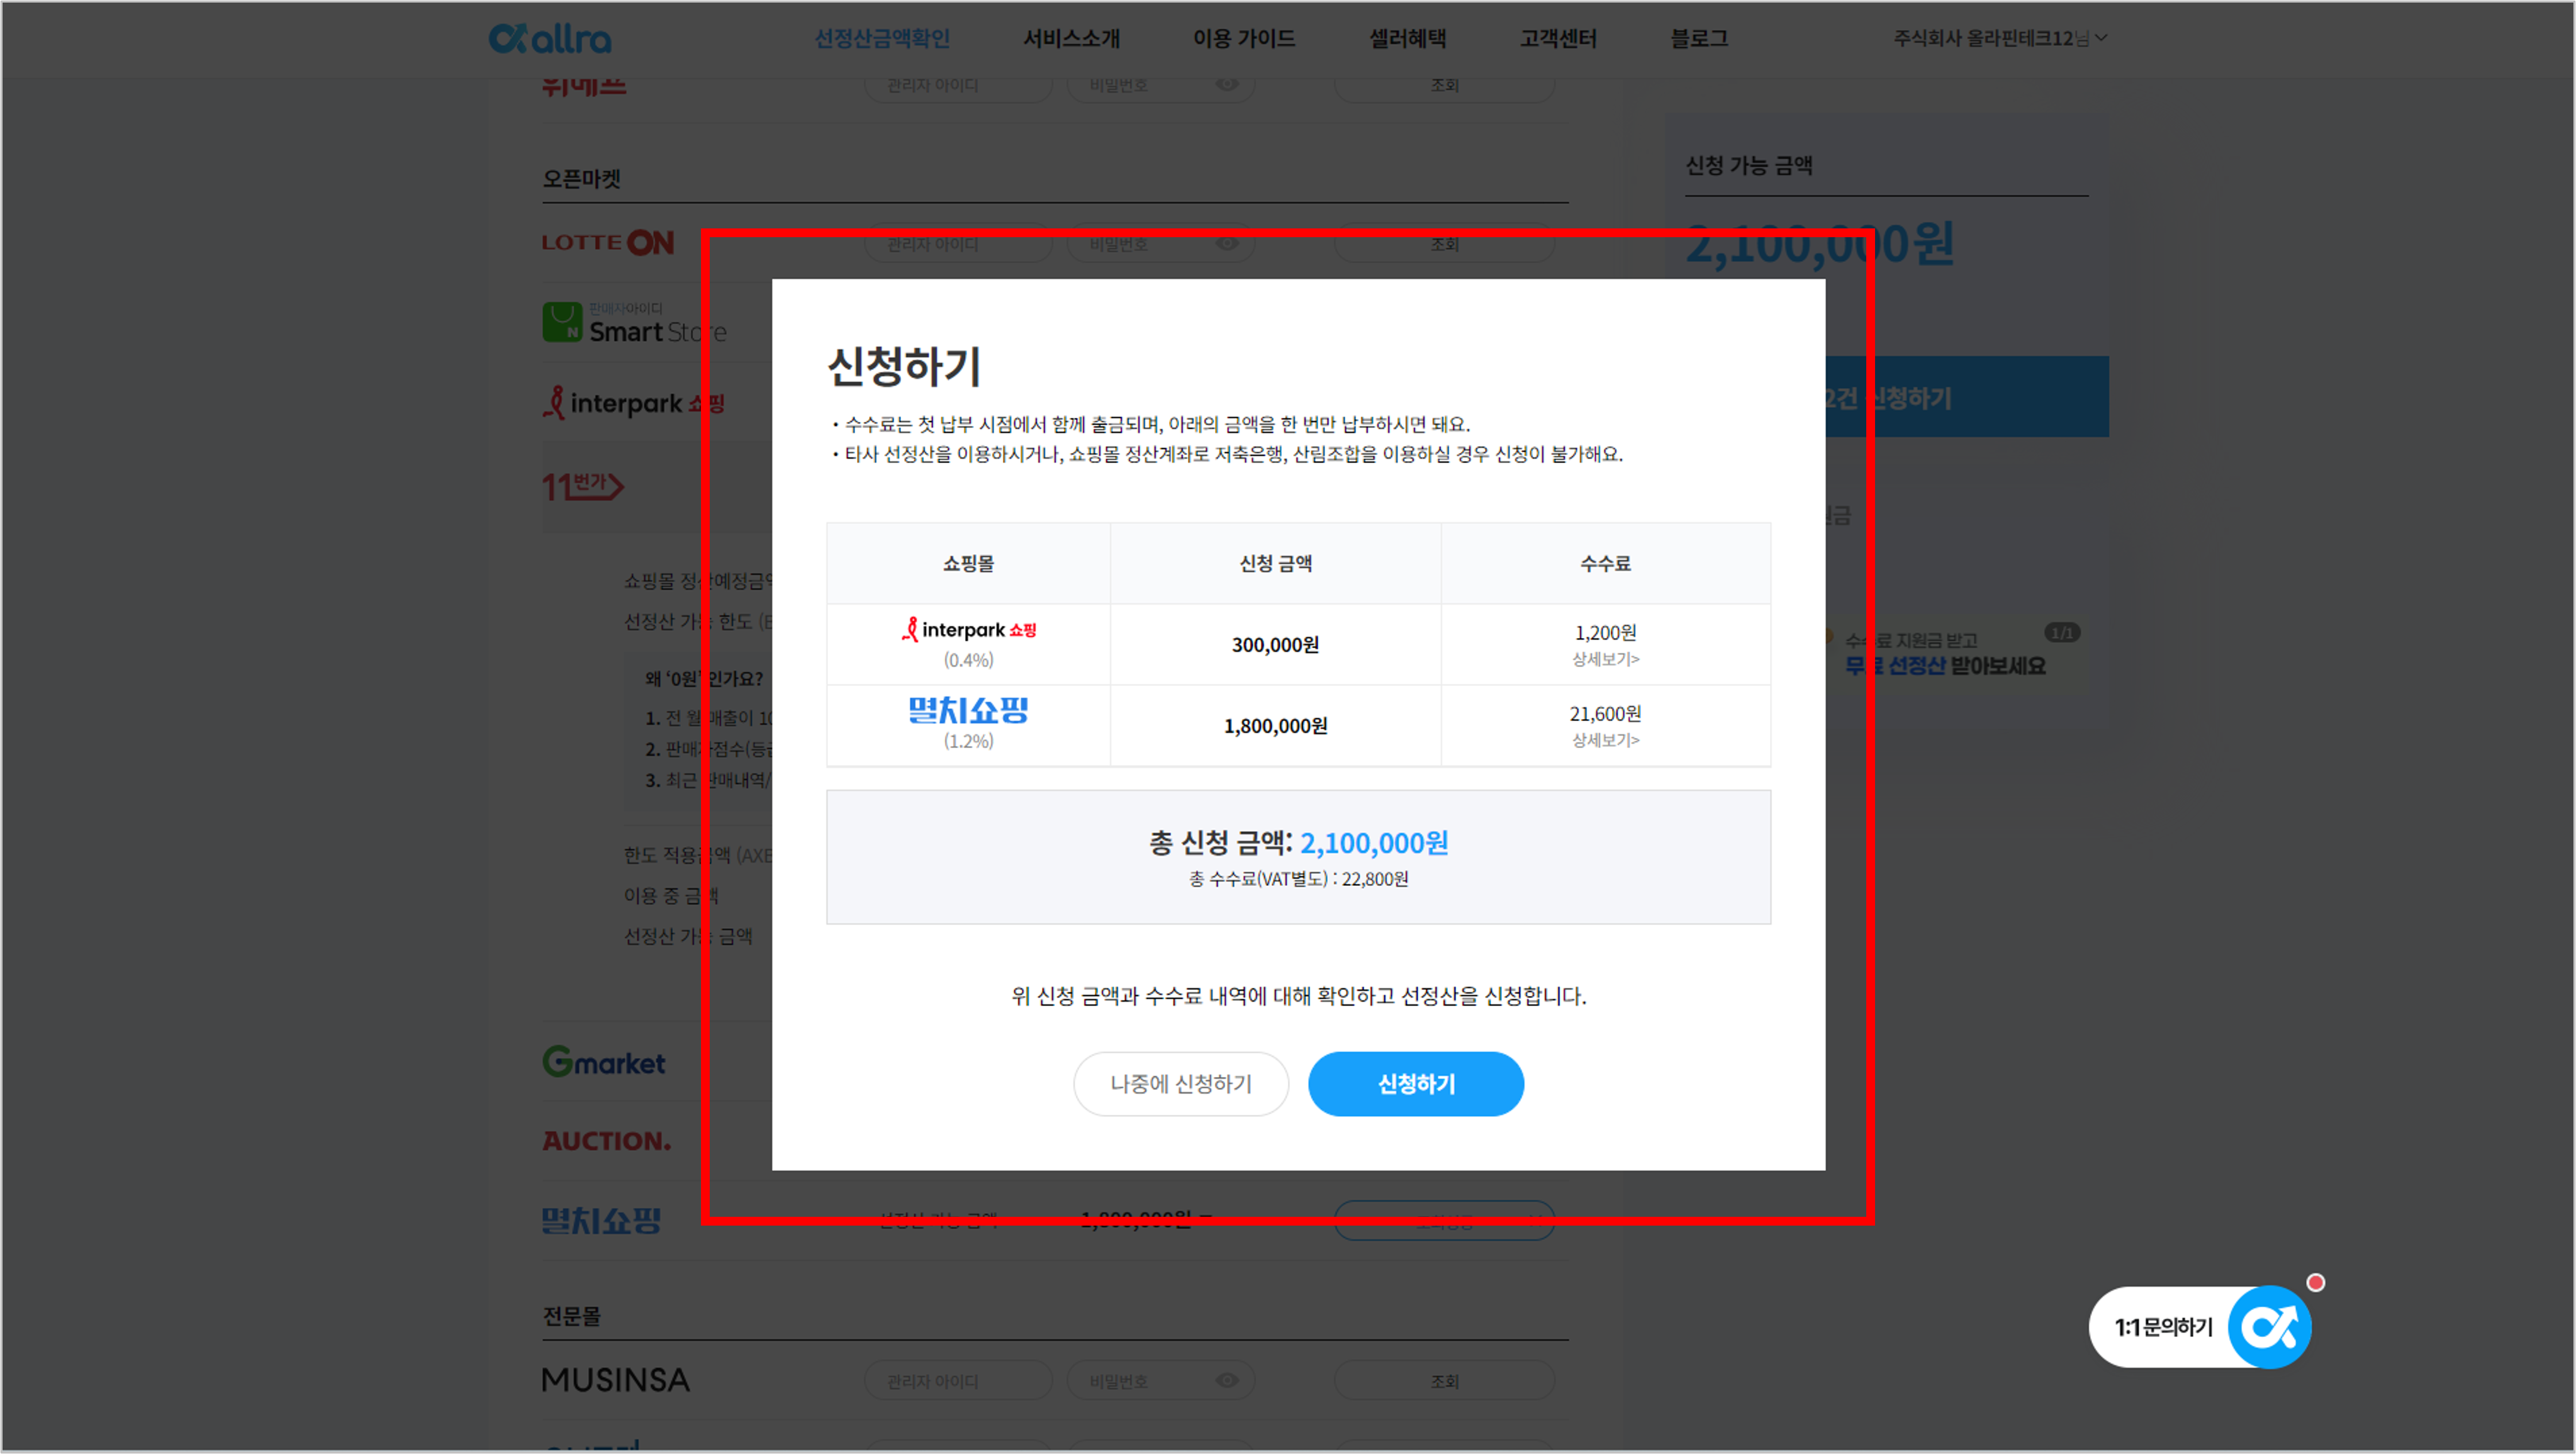Open 상세보기 for the 1,200원 fee
The height and width of the screenshot is (1454, 2576).
(1605, 659)
